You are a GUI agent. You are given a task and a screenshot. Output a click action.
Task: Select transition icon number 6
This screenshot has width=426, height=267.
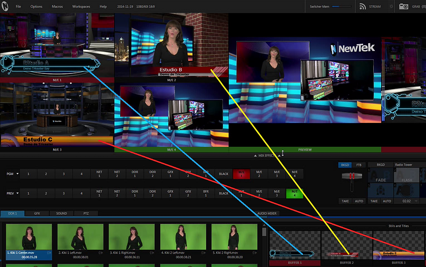[407, 190]
